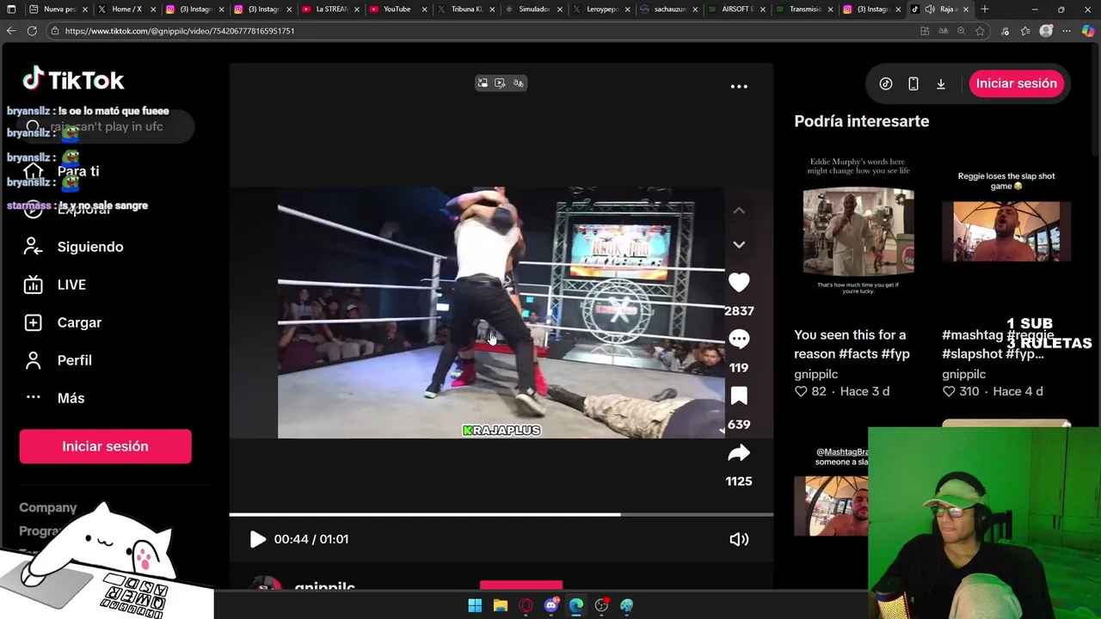Viewport: 1101px width, 619px height.
Task: Reload the page with the refresh icon
Action: pyautogui.click(x=32, y=31)
